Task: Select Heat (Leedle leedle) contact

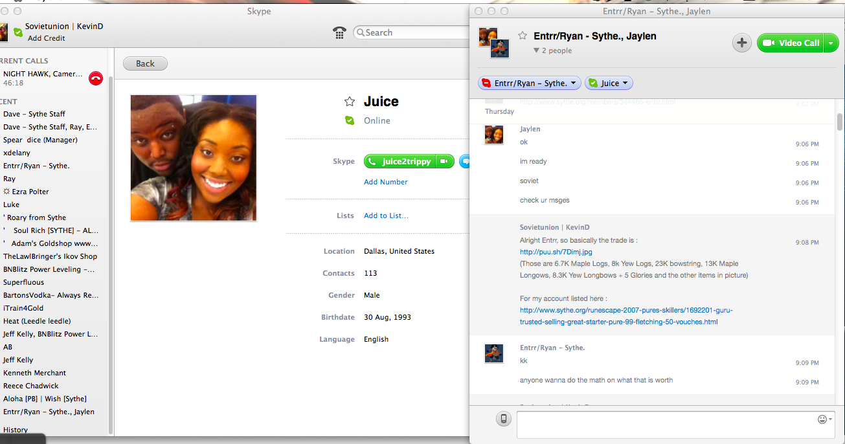Action: tap(37, 321)
